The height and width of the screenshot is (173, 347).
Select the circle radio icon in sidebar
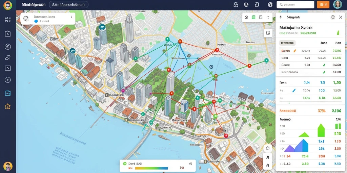click(x=8, y=80)
